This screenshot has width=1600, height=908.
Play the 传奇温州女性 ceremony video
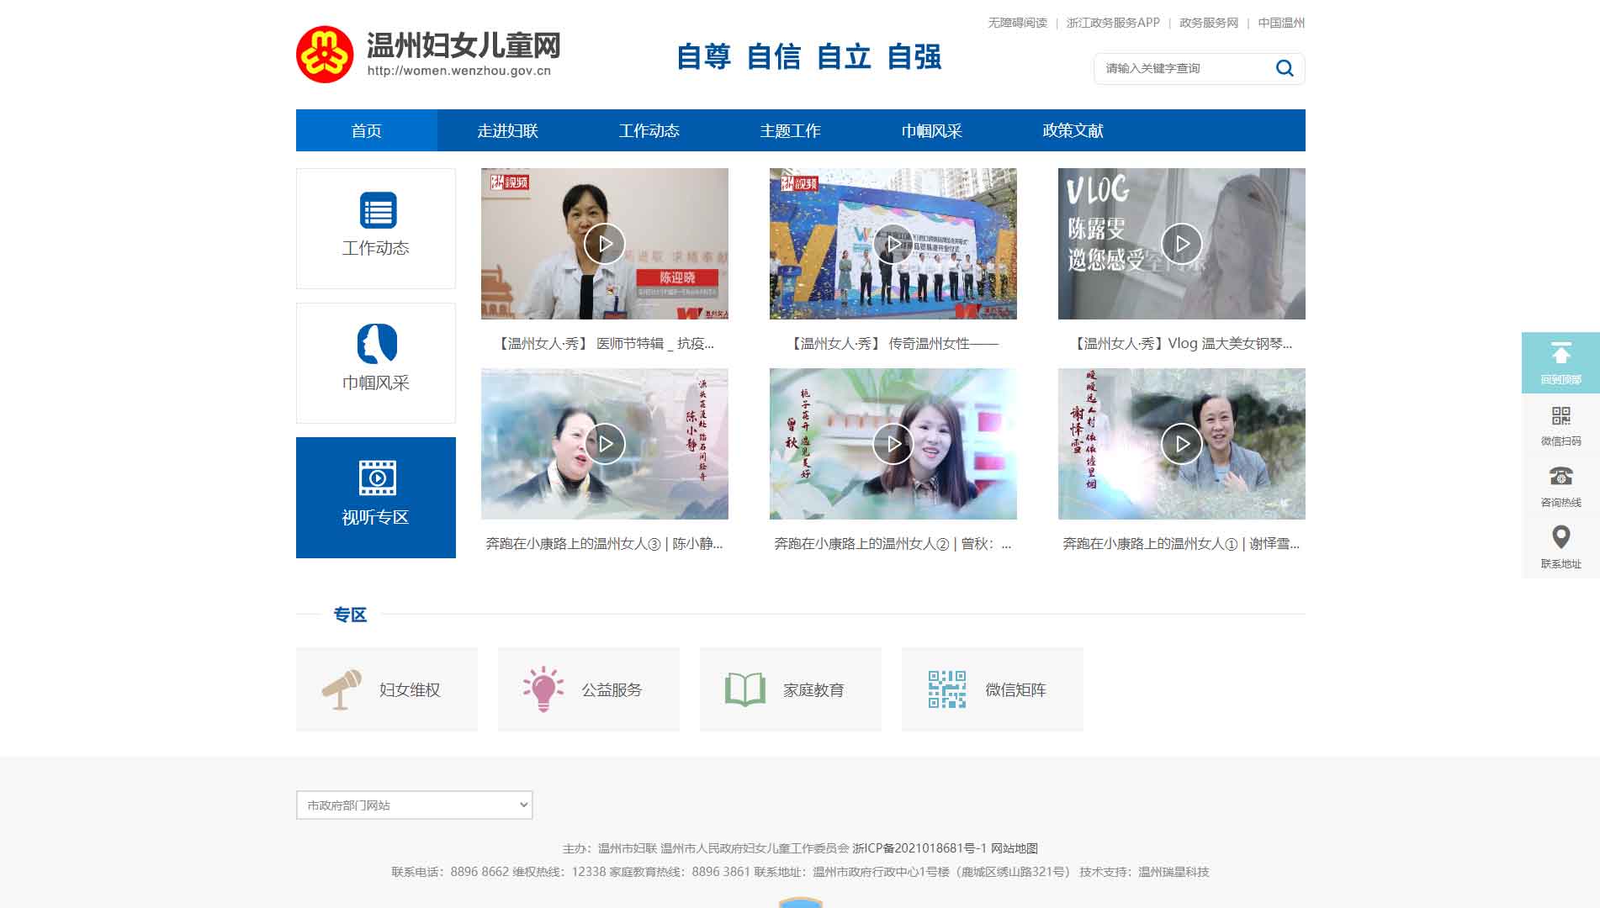(x=893, y=244)
